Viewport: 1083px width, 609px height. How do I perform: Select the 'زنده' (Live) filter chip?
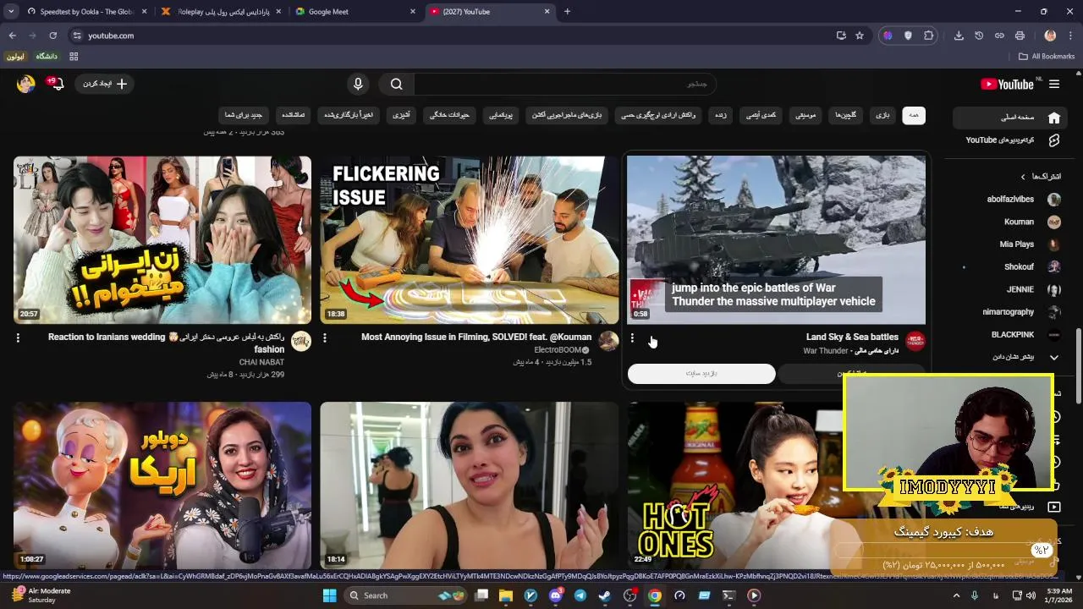720,115
